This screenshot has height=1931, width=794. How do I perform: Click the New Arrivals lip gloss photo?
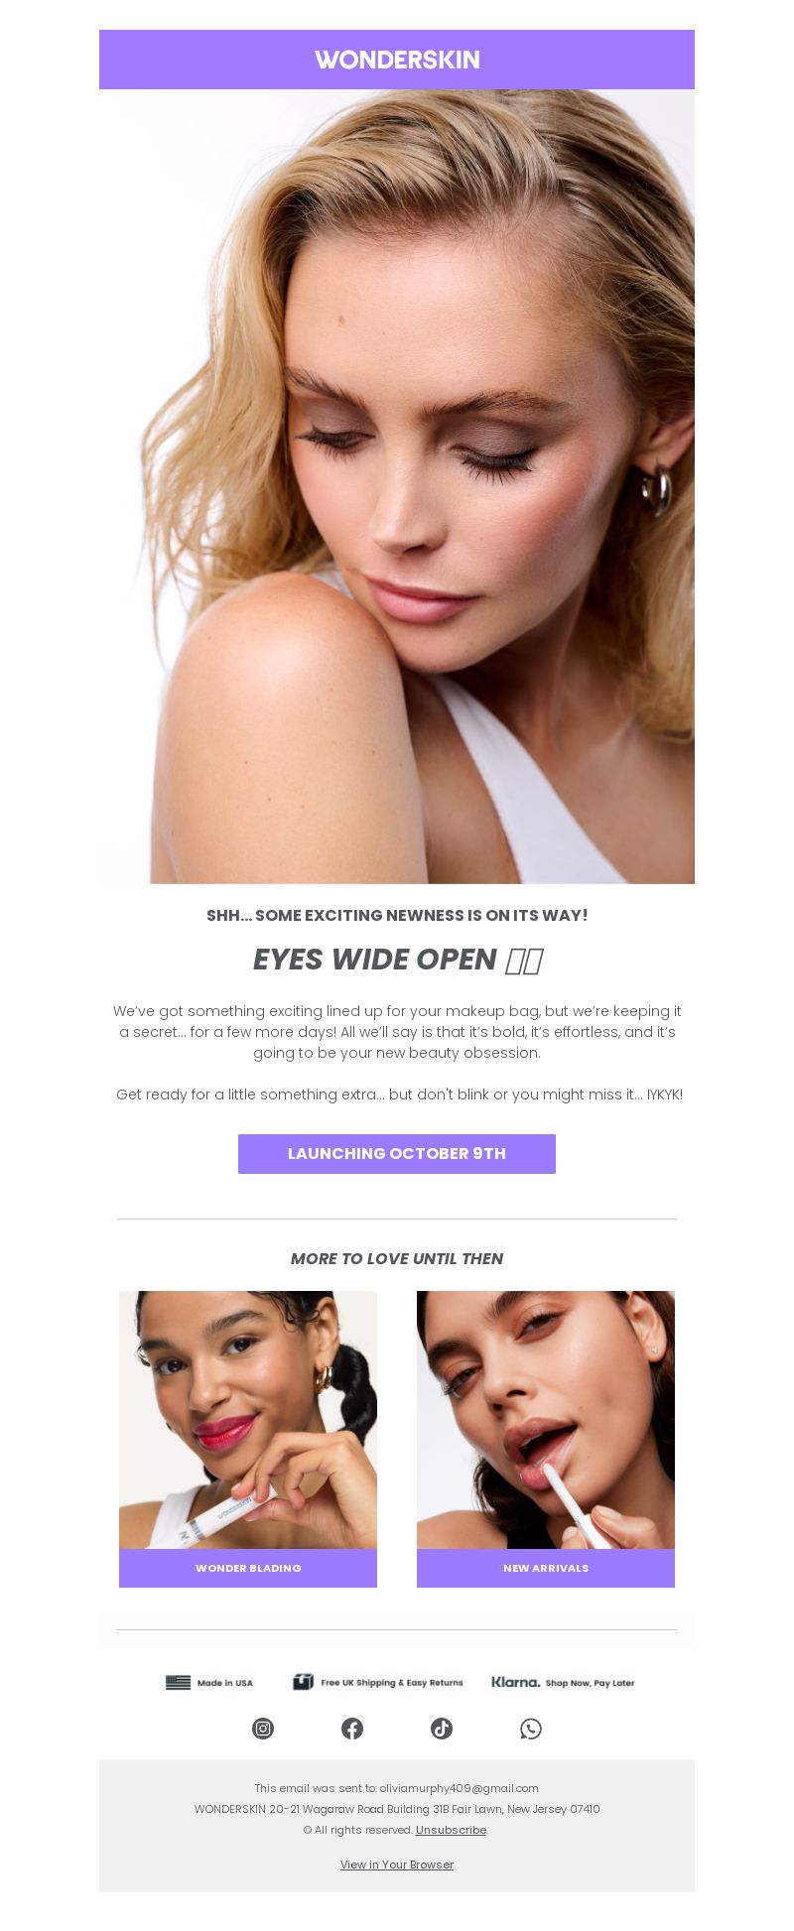tap(546, 1420)
